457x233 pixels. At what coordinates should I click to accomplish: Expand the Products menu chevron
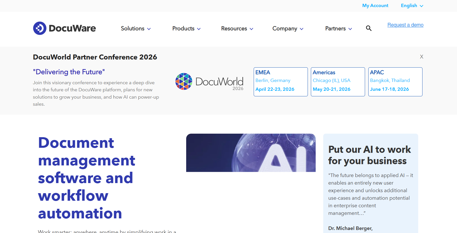tap(199, 29)
